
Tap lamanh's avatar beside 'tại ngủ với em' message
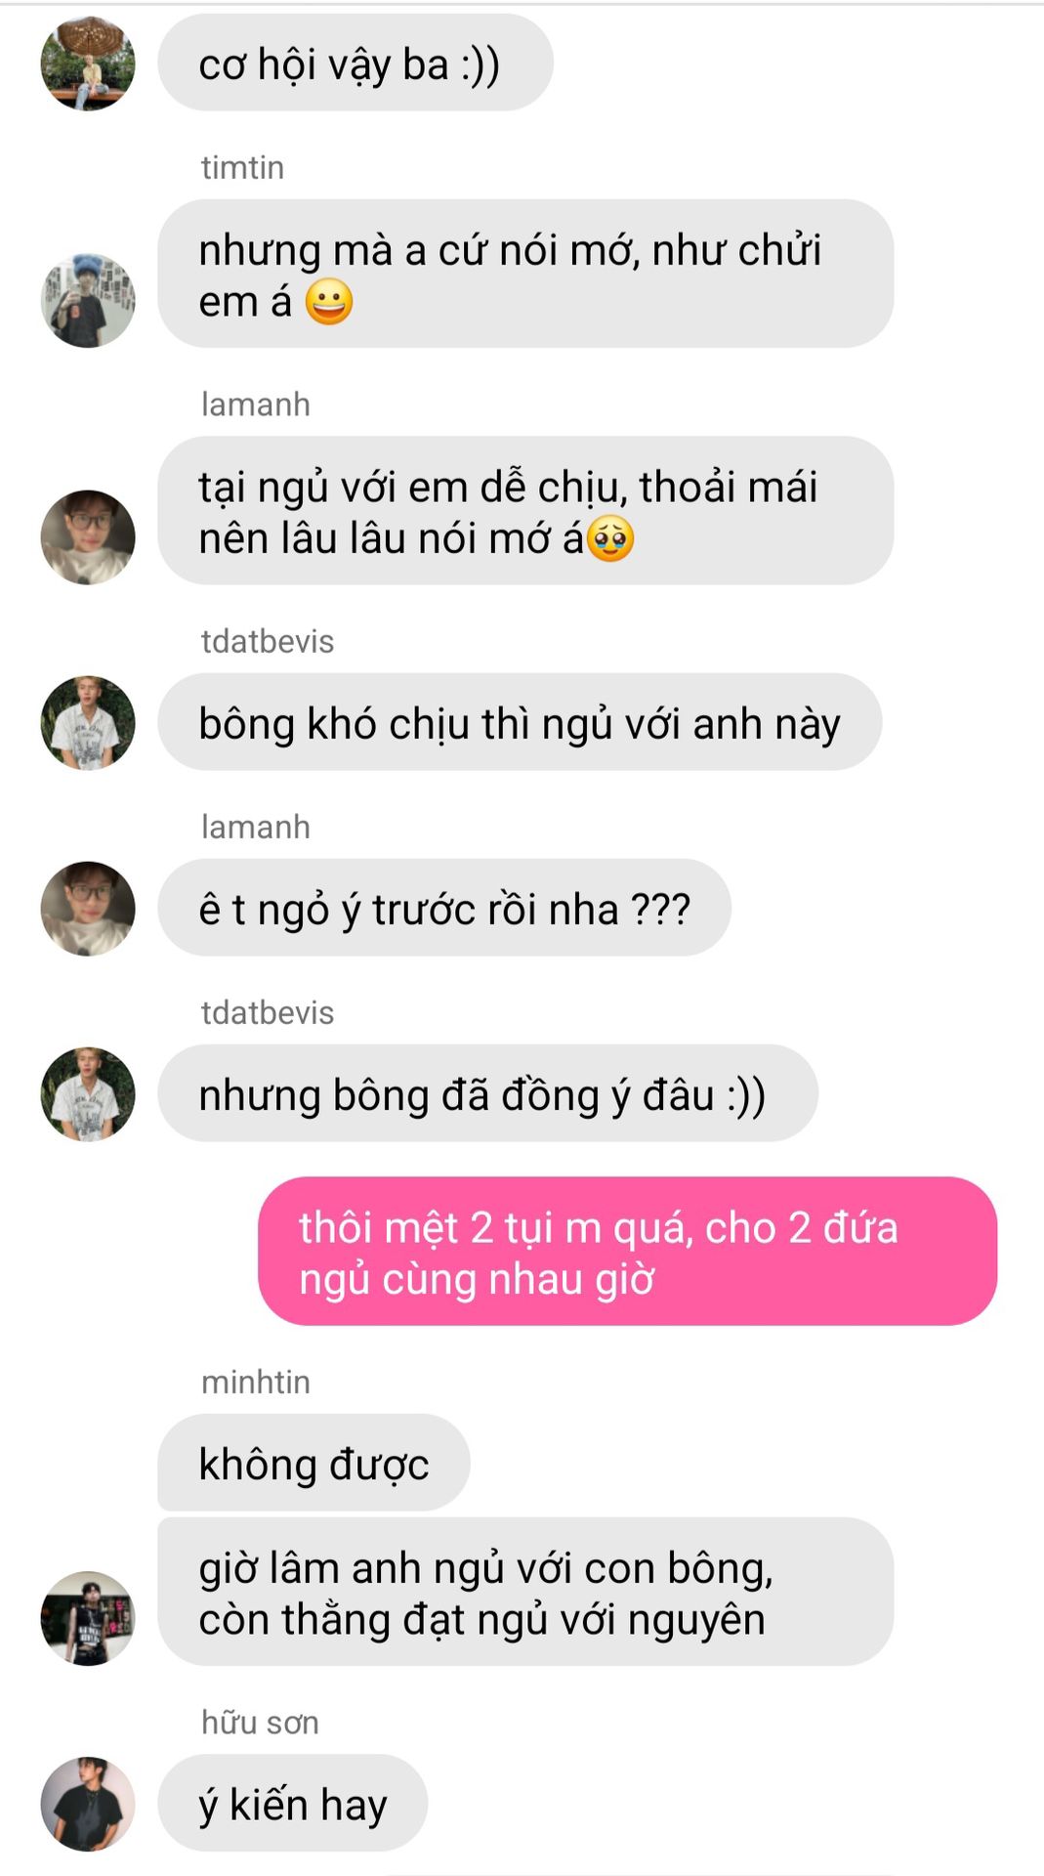pos(88,537)
